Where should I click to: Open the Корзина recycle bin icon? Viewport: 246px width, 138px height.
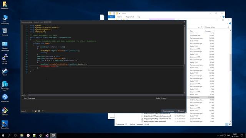click(x=5, y=32)
